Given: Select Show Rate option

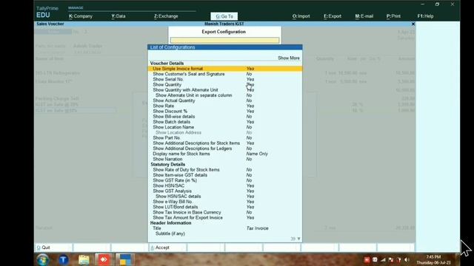Looking at the screenshot, I should 225,106.
